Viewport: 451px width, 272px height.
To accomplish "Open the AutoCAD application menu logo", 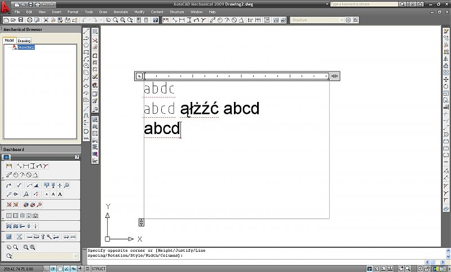I will point(5,6).
